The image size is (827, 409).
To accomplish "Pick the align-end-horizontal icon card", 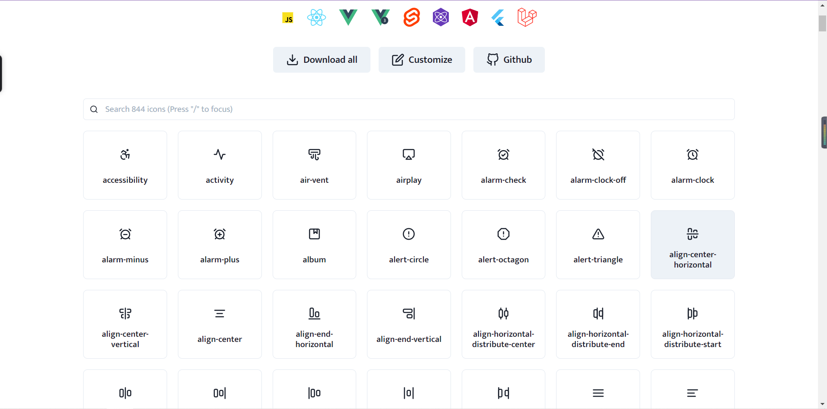I will 314,324.
